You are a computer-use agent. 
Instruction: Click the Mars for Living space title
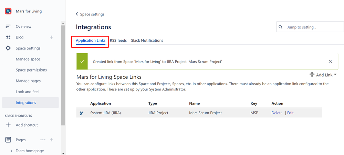point(29,11)
